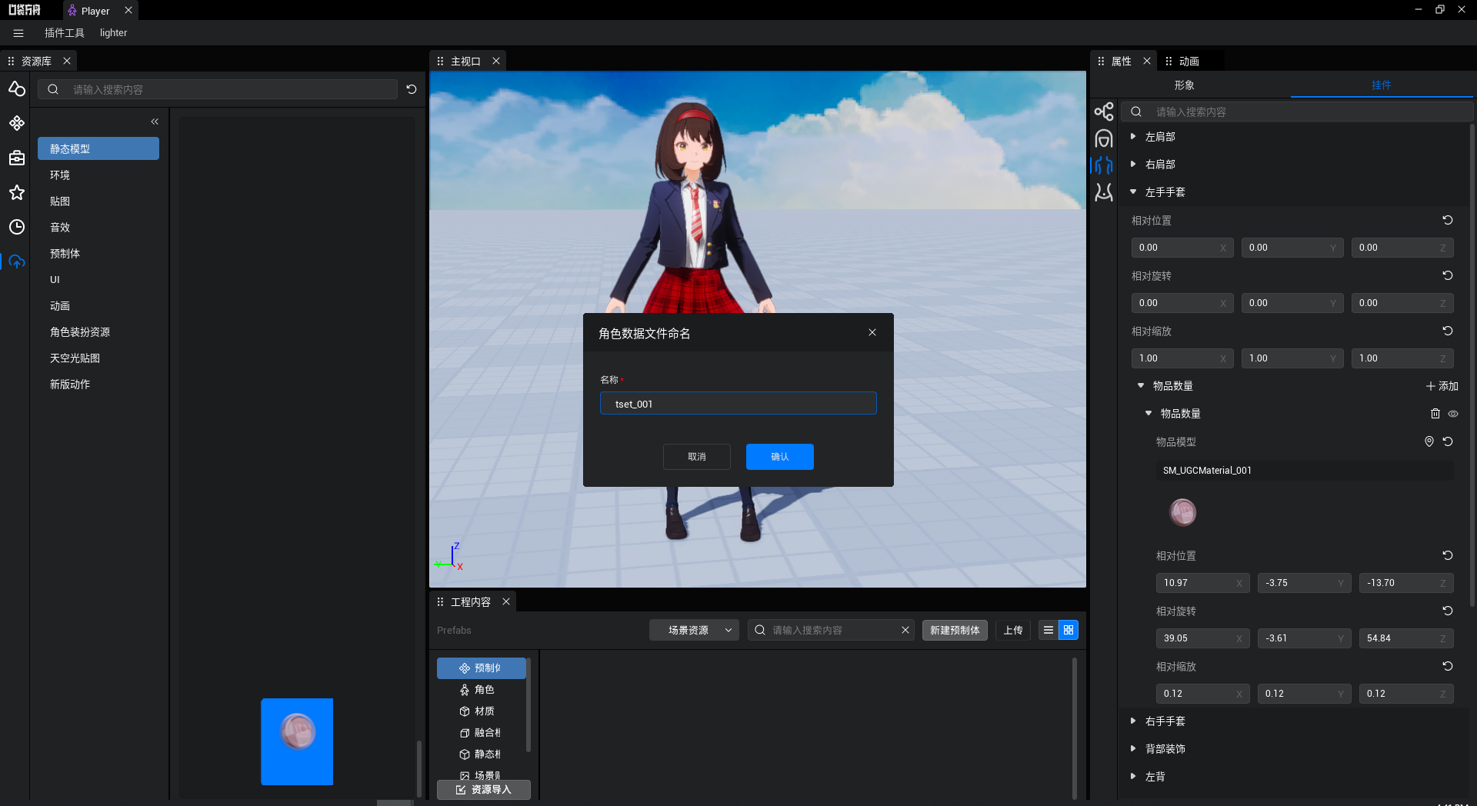Close the 角色数据文件命名 dialog
This screenshot has width=1477, height=806.
pos(872,332)
